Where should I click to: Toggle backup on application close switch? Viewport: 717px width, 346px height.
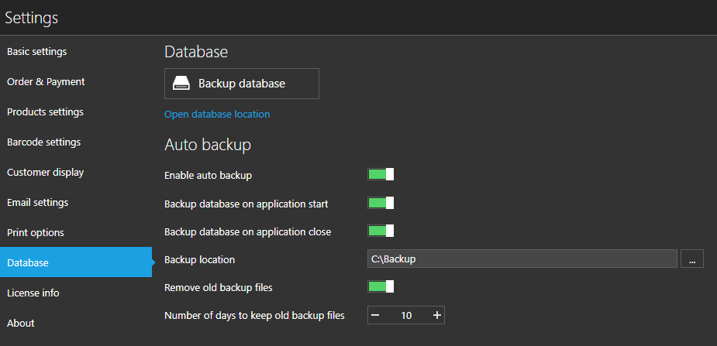pyautogui.click(x=381, y=231)
